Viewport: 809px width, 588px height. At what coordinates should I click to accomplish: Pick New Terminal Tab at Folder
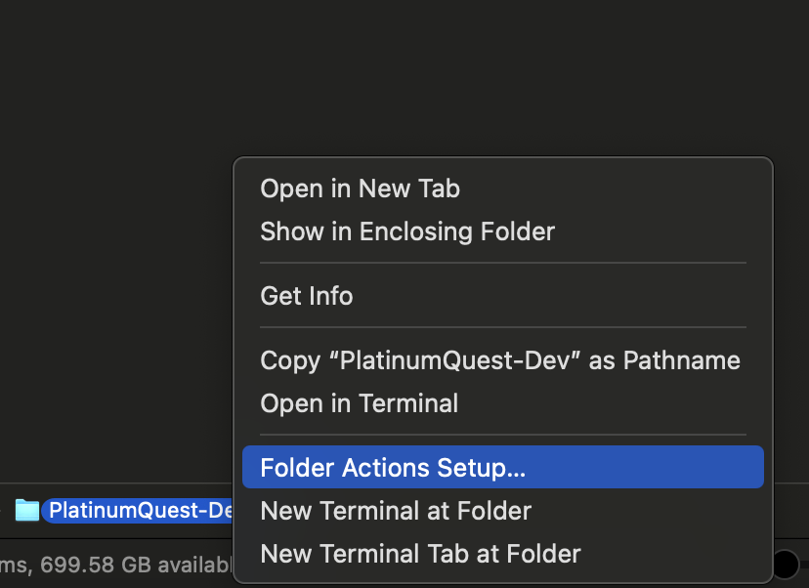tap(420, 554)
